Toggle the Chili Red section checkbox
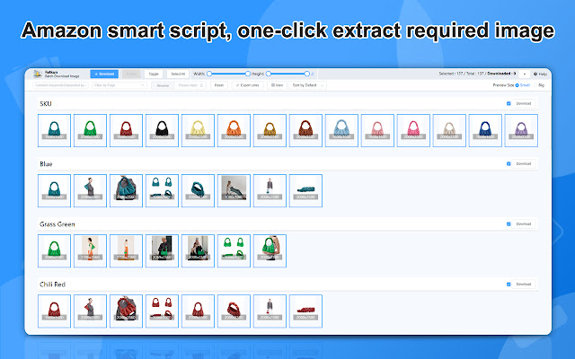The image size is (575, 359). pos(509,285)
